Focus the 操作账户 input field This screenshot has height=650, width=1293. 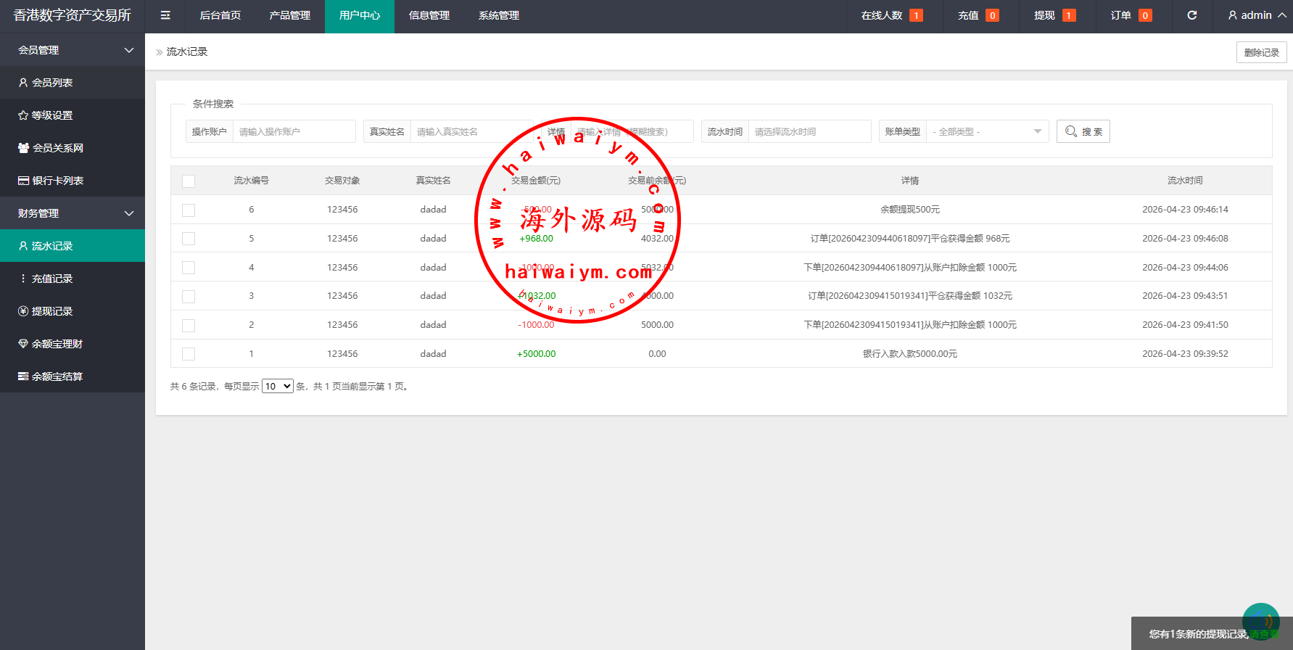pyautogui.click(x=294, y=131)
